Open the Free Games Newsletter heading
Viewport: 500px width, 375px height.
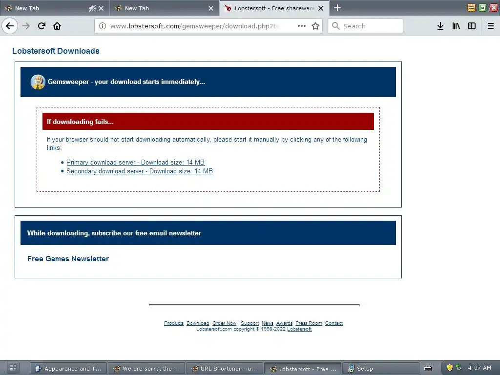tap(68, 259)
